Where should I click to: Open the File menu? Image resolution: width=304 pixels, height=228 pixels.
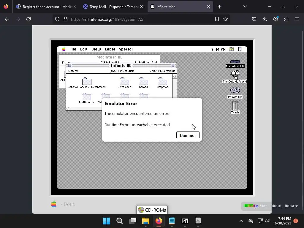pyautogui.click(x=73, y=49)
